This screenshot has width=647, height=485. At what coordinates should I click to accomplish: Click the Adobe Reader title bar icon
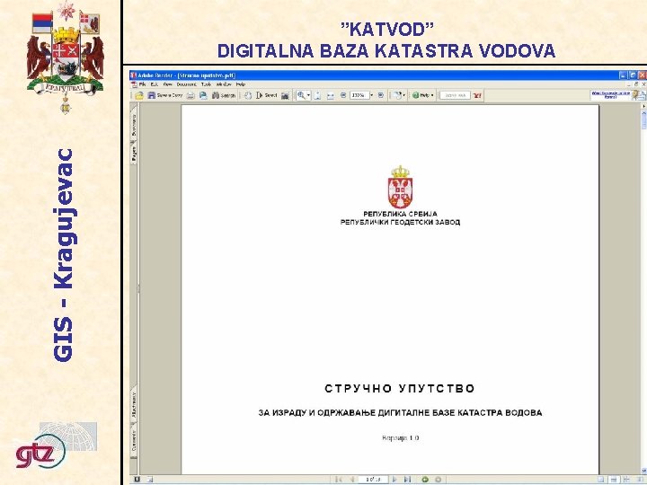pos(133,75)
